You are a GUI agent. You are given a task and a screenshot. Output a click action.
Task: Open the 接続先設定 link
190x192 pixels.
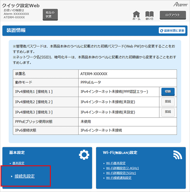[x=25, y=176]
